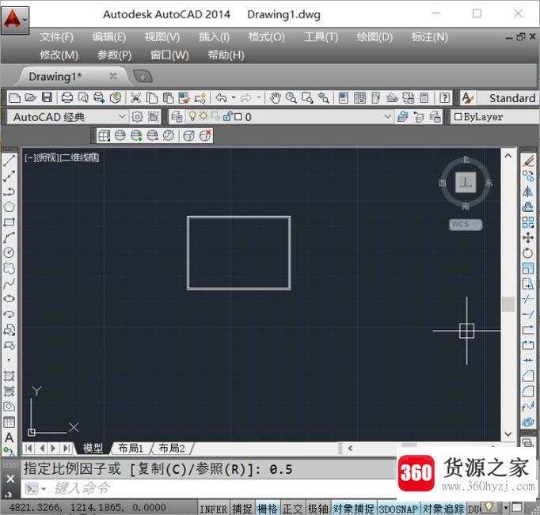This screenshot has width=540, height=515.
Task: Select the Ellipse draw tool
Action: (x=10, y=298)
